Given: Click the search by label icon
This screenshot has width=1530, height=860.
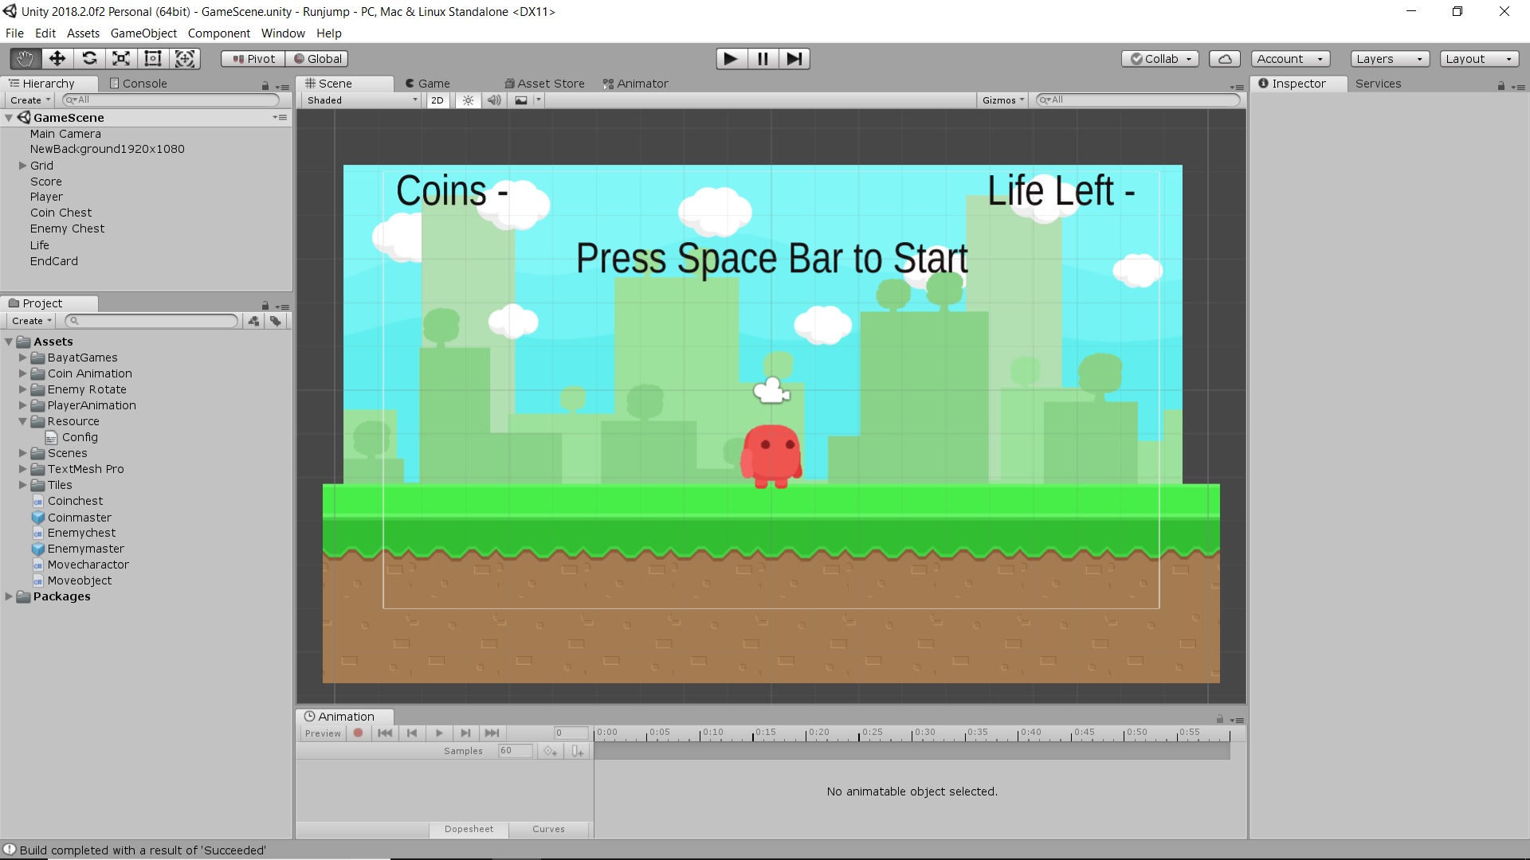Looking at the screenshot, I should point(276,321).
